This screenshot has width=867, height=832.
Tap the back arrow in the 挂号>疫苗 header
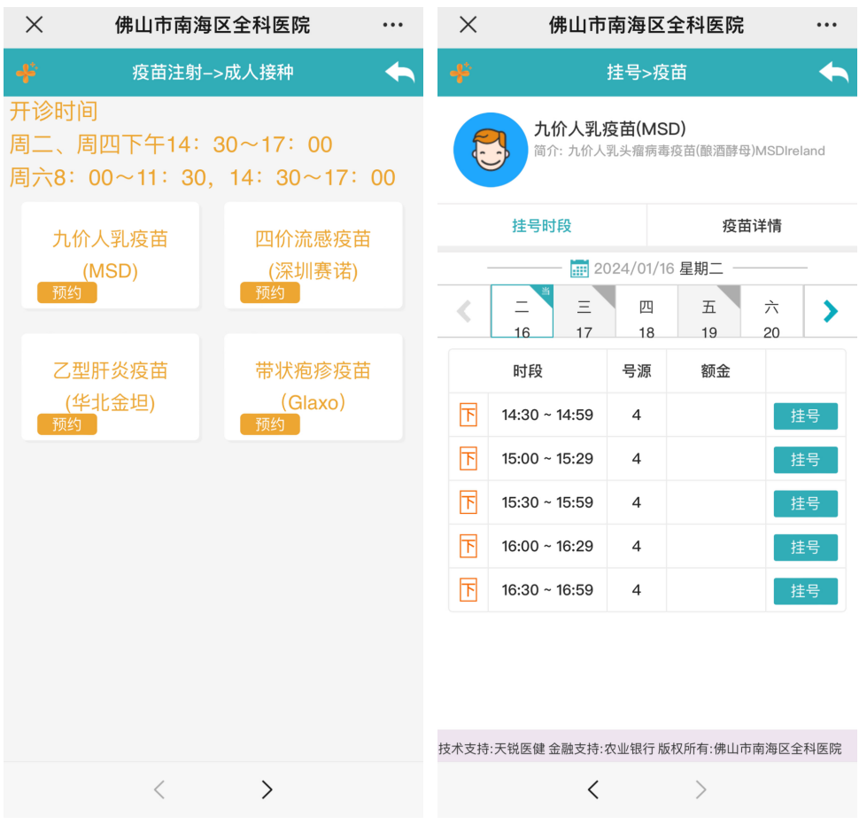(833, 73)
